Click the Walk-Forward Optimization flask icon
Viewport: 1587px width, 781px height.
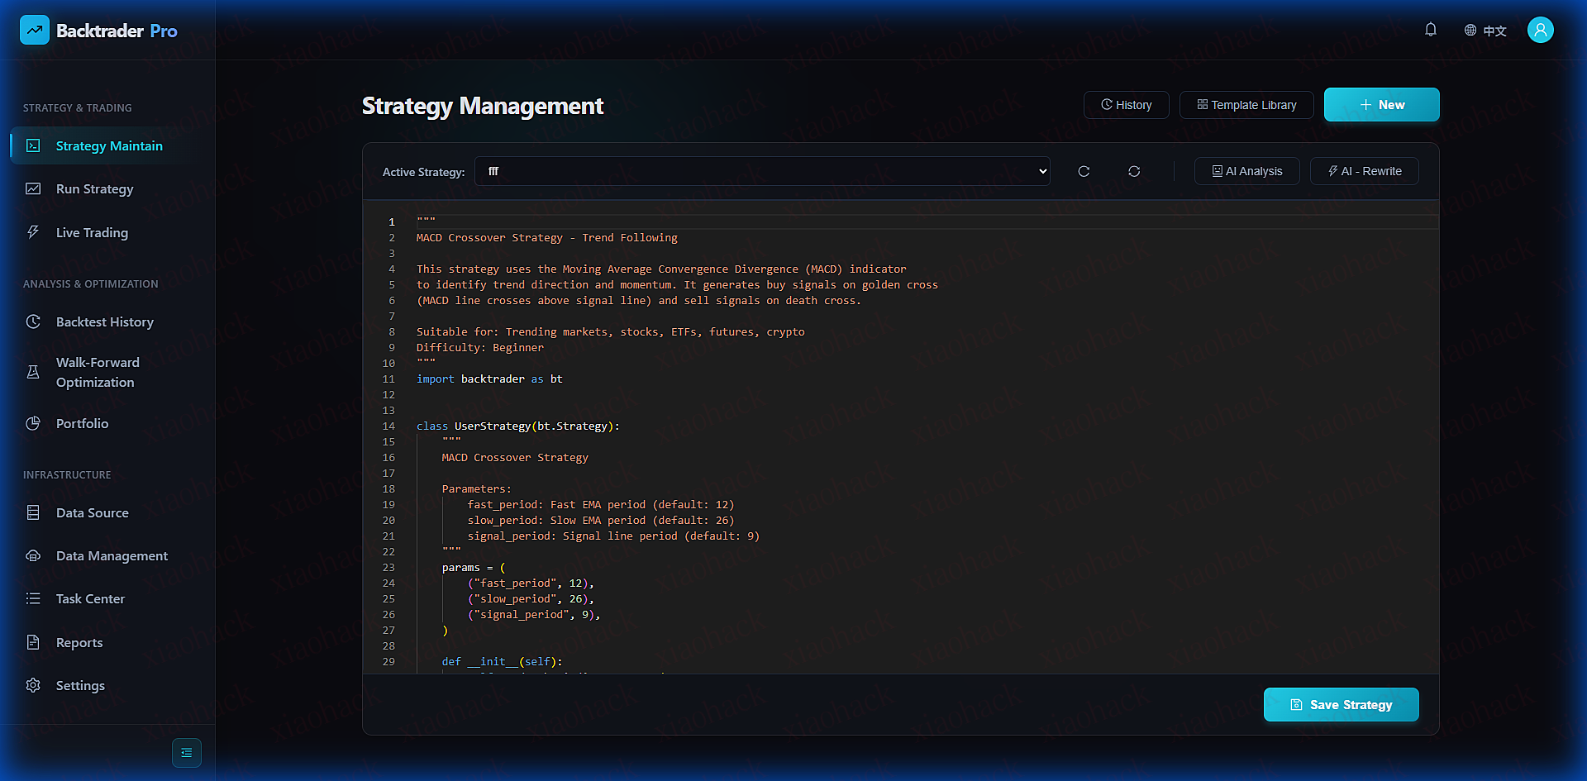click(x=33, y=372)
